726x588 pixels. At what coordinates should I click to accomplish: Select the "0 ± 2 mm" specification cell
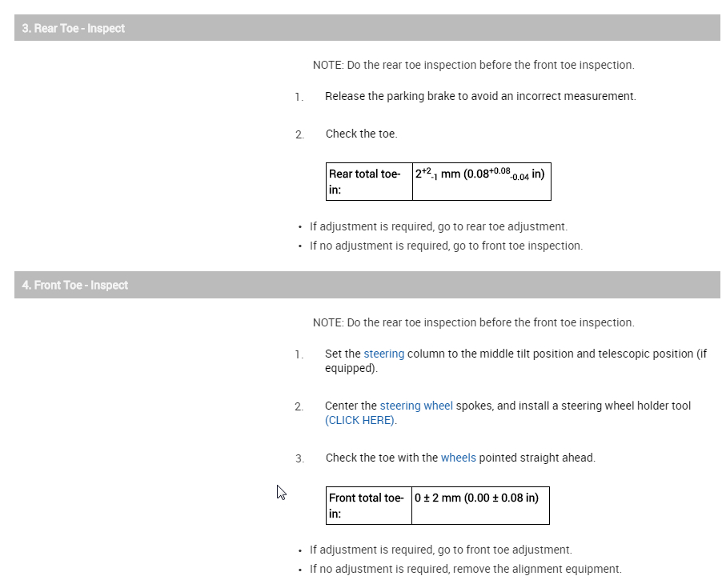pyautogui.click(x=476, y=498)
